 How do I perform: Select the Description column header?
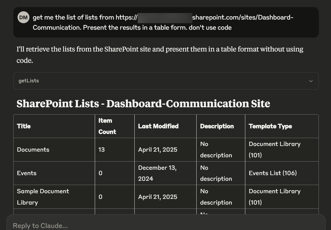tap(217, 126)
